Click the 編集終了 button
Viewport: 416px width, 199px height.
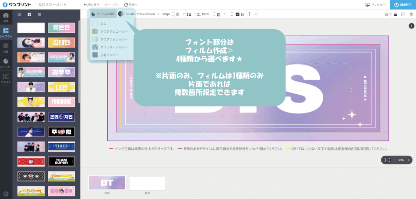402,5
